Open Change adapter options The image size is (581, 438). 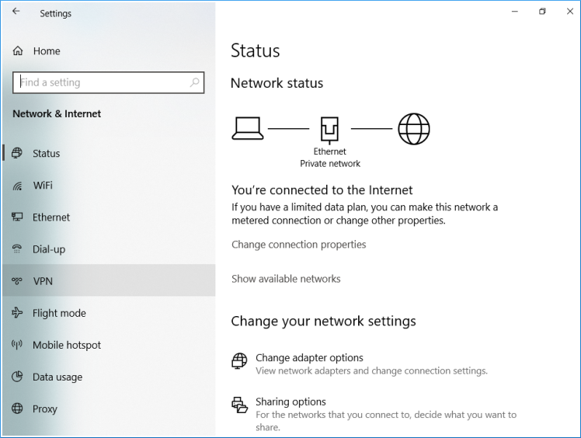click(309, 358)
